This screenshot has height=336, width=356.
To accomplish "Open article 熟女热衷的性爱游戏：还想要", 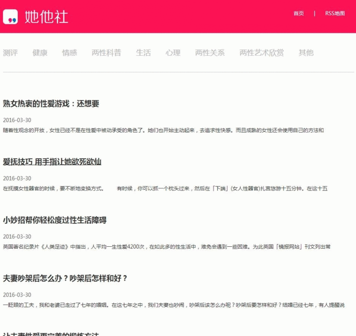I will pos(52,104).
